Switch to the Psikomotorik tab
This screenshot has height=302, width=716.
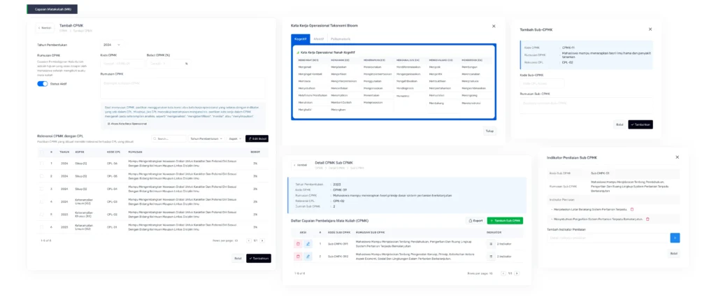click(341, 39)
